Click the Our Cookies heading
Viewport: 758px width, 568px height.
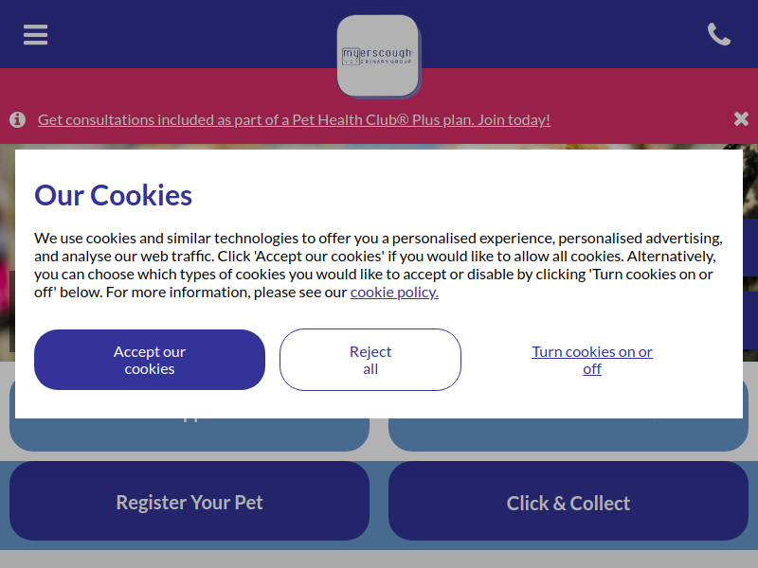point(113,195)
